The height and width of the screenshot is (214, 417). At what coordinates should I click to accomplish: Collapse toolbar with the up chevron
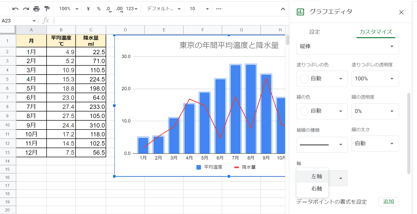(x=283, y=9)
